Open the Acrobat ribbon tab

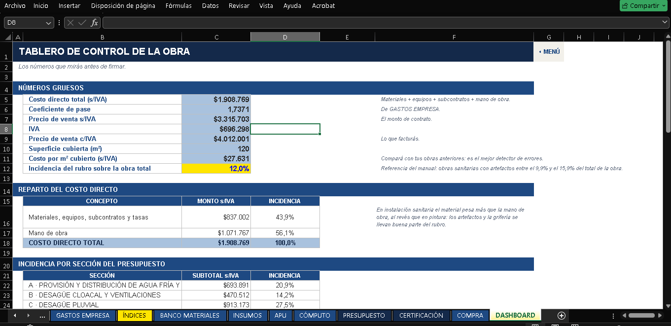(323, 6)
